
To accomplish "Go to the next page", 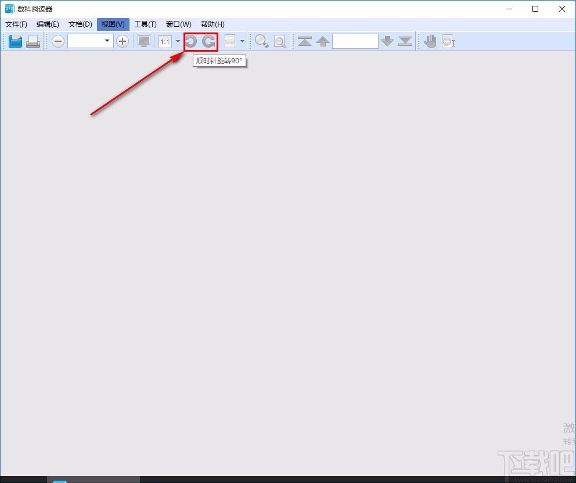I will (x=387, y=41).
